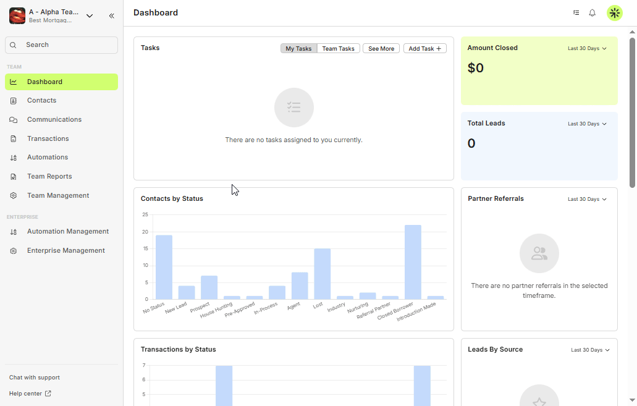Click the Automations icon in sidebar
Viewport: 637px width, 406px height.
[14, 158]
